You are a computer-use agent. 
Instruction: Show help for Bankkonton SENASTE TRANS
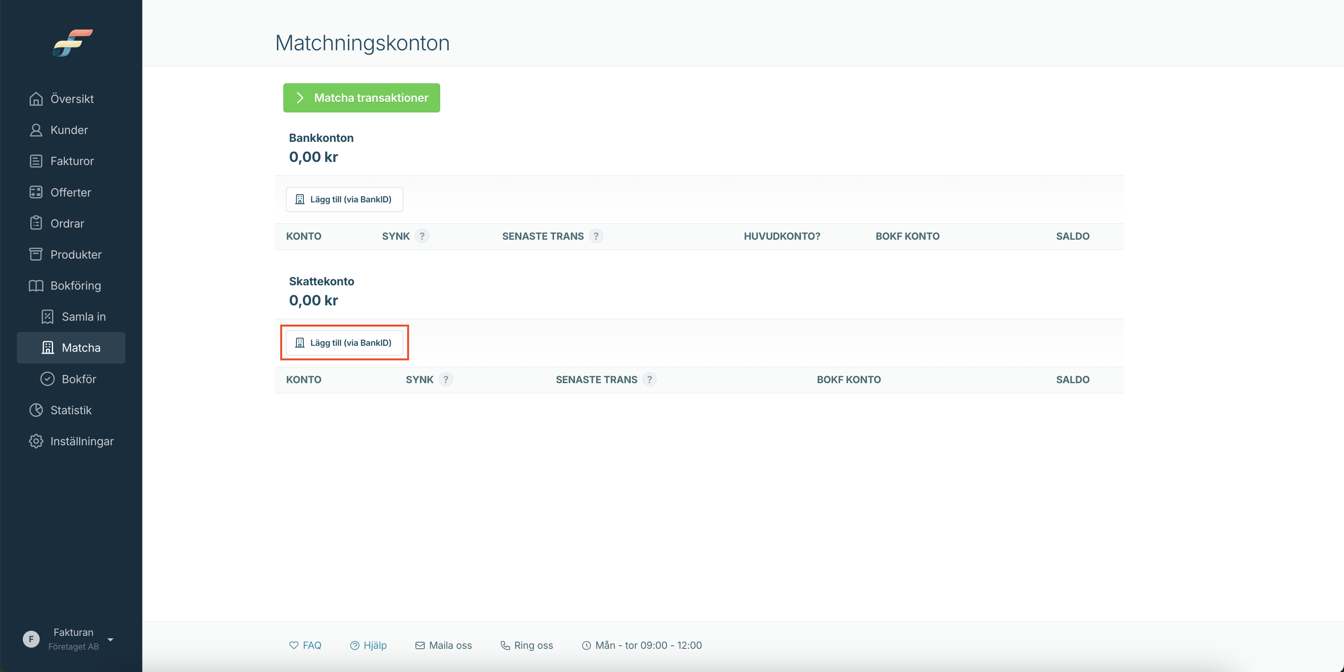[x=596, y=236]
